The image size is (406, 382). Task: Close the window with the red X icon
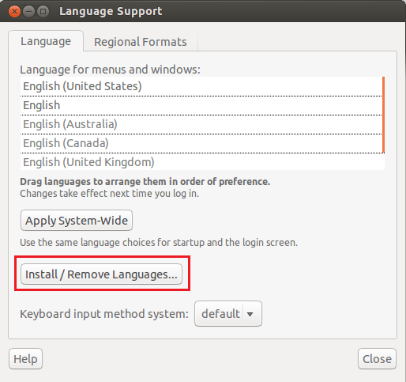pos(14,11)
